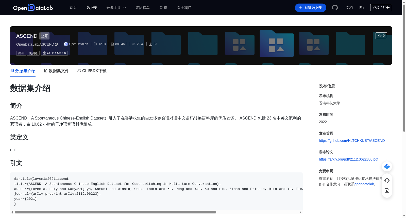The height and width of the screenshot is (218, 406).
Task: Click the cloud icon on CLI/SDK下载 tab
Action: pyautogui.click(x=79, y=71)
